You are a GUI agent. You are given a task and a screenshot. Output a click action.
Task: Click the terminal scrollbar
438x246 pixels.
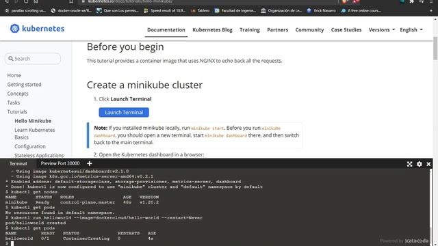click(x=430, y=234)
